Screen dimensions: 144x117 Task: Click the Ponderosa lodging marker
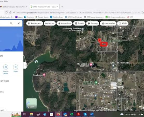44,75
